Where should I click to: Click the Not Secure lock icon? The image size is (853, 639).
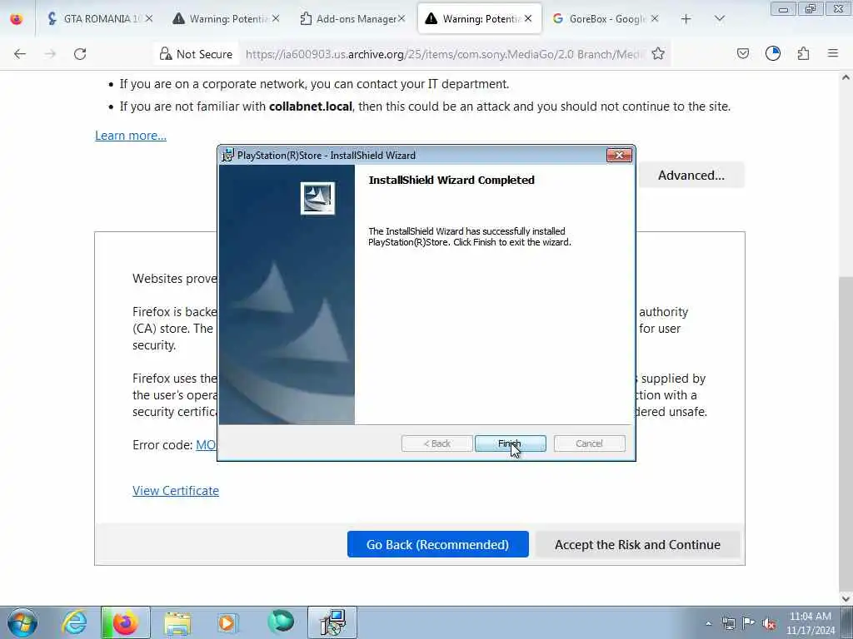[166, 54]
